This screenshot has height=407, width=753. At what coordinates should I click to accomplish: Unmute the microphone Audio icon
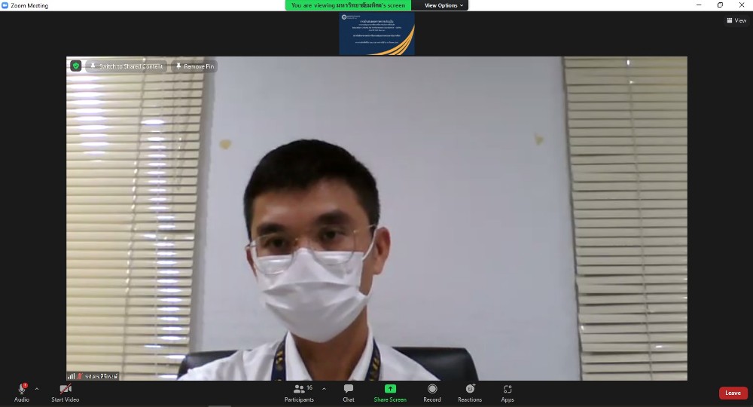point(22,390)
